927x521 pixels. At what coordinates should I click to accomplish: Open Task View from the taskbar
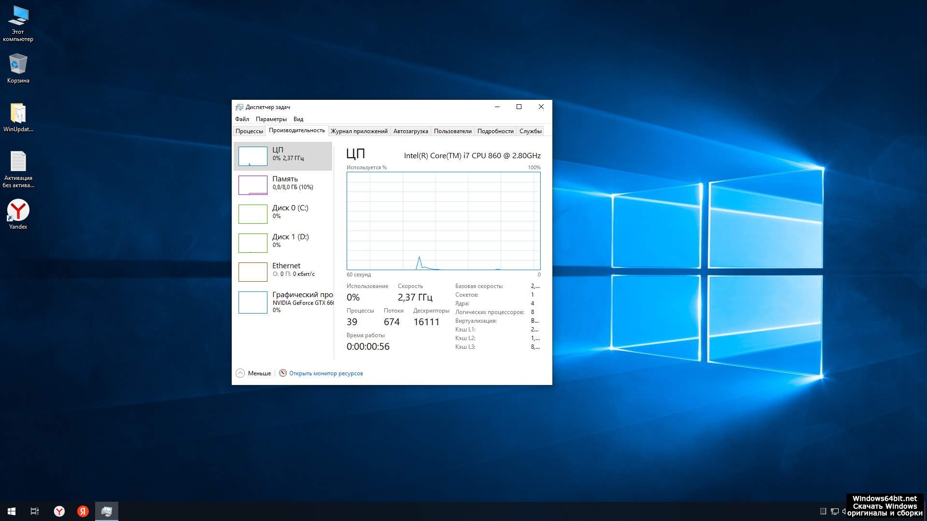(x=35, y=511)
